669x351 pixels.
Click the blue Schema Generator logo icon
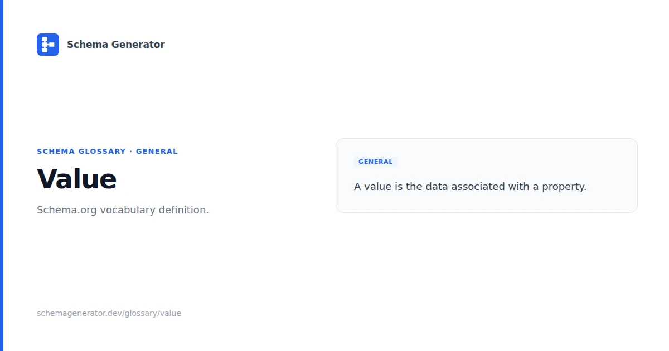click(x=48, y=45)
